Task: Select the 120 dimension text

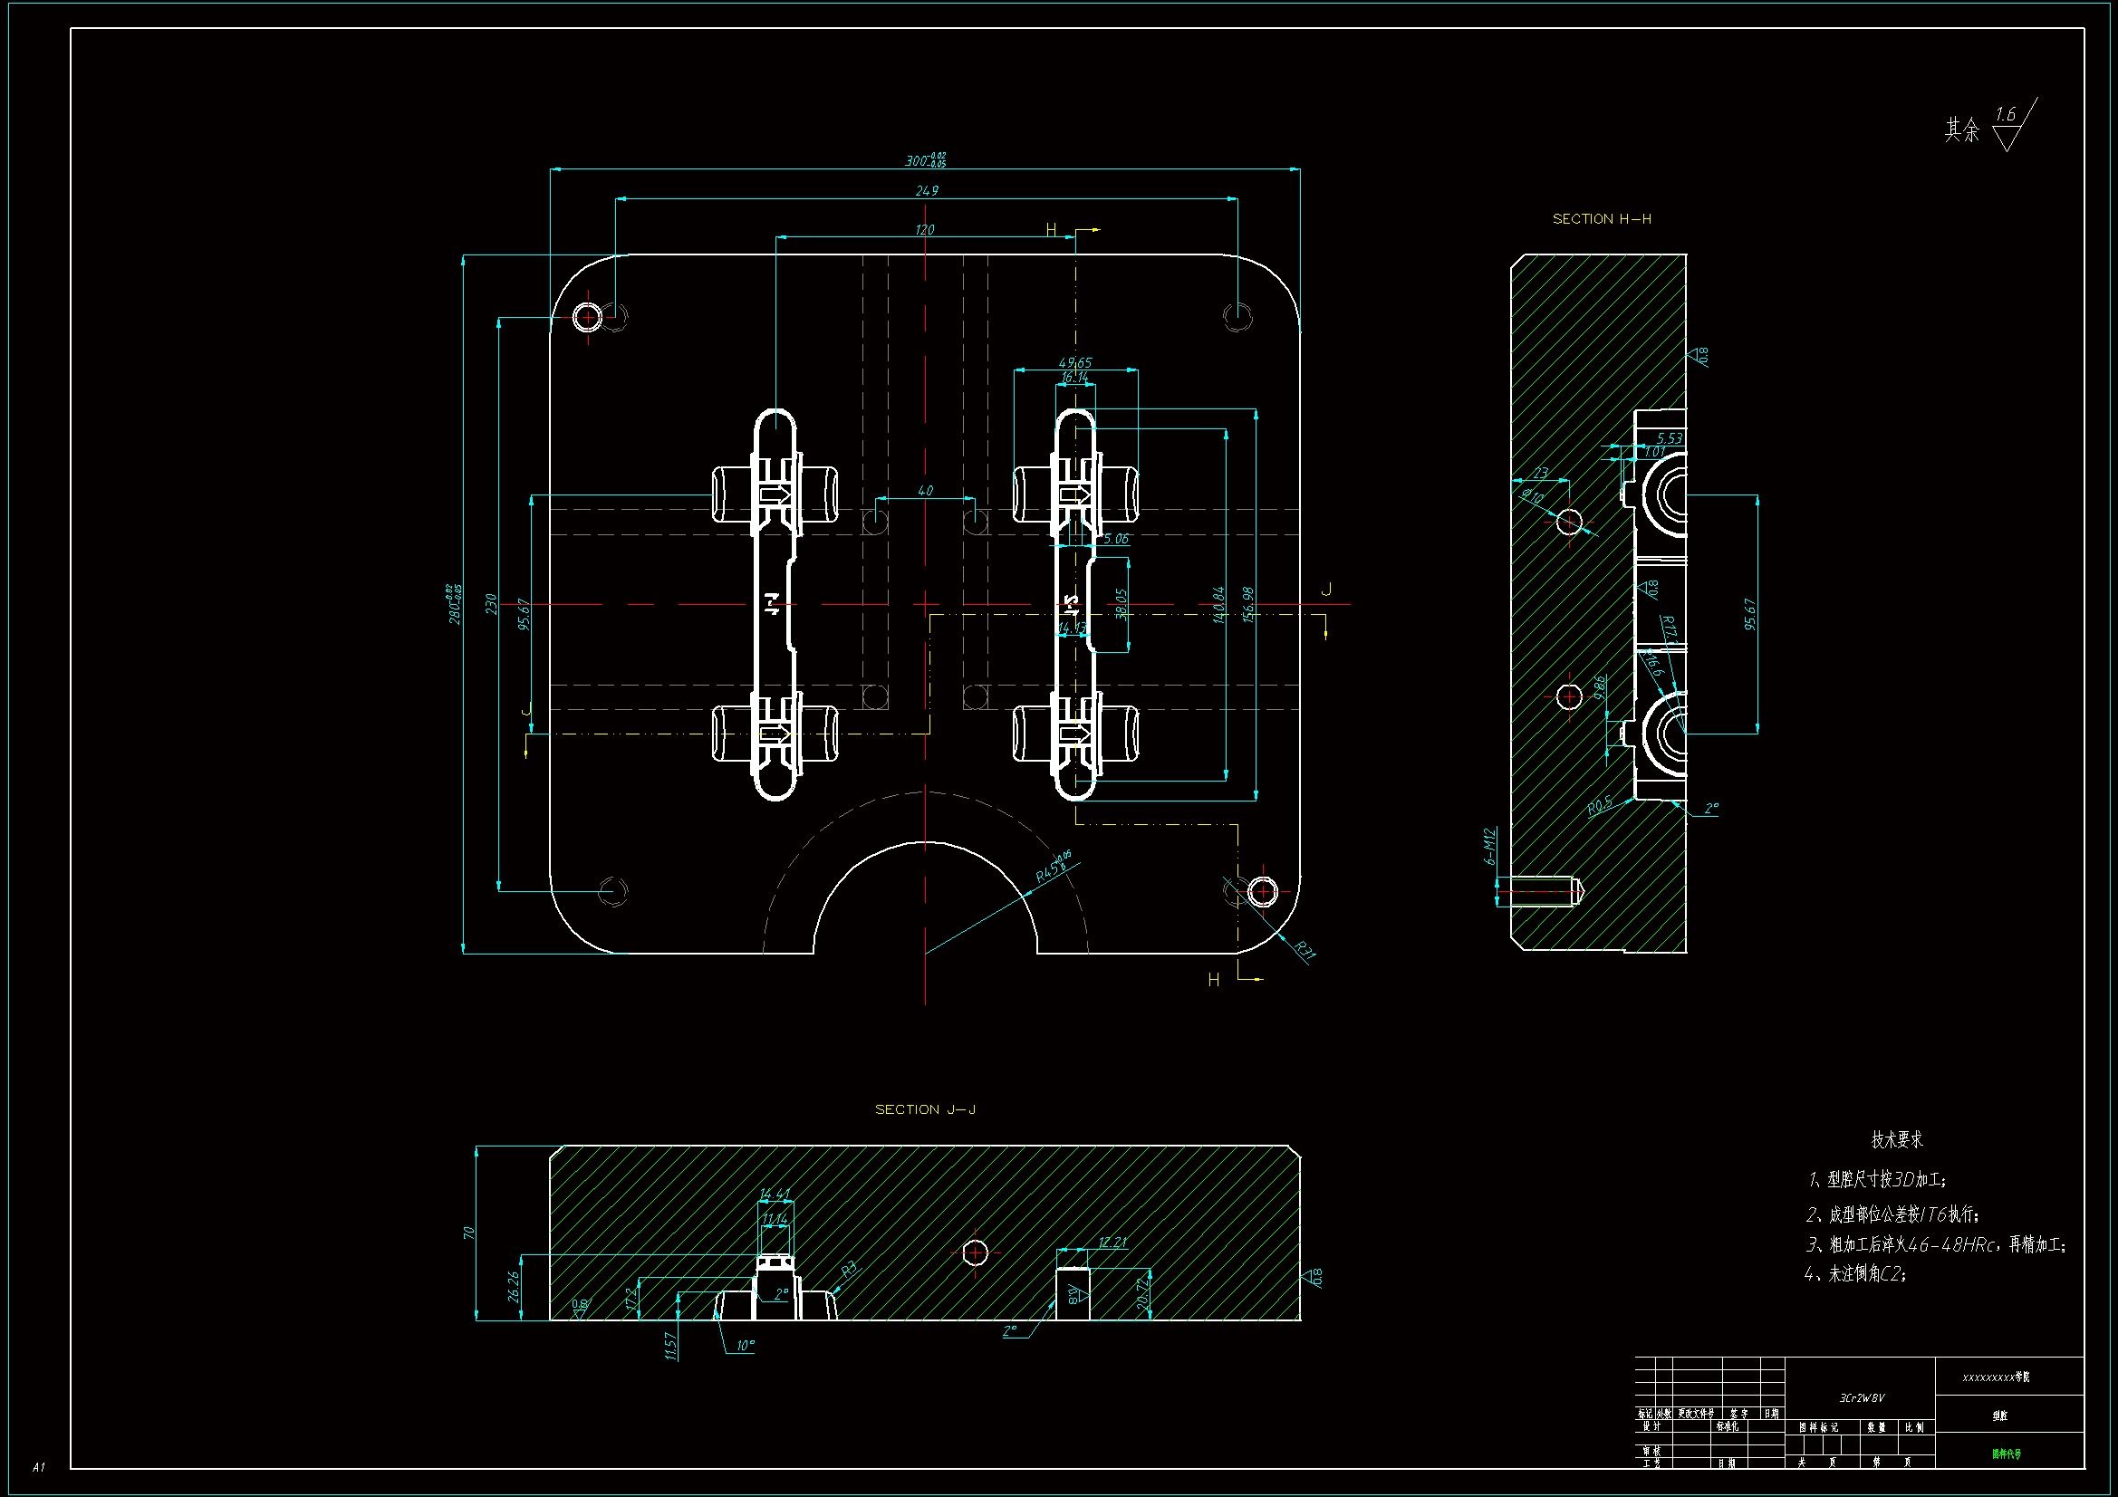Action: pos(924,229)
